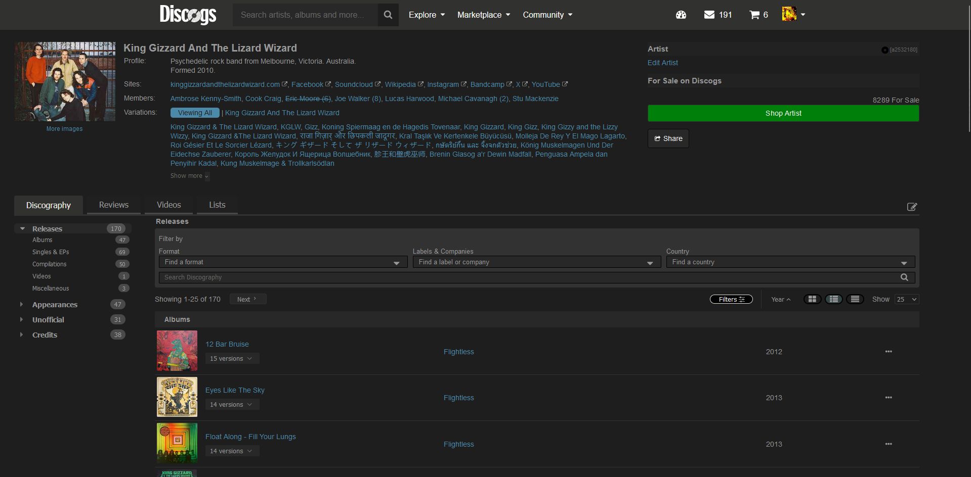Switch to detailed list view
Image resolution: width=971 pixels, height=477 pixels.
(833, 299)
